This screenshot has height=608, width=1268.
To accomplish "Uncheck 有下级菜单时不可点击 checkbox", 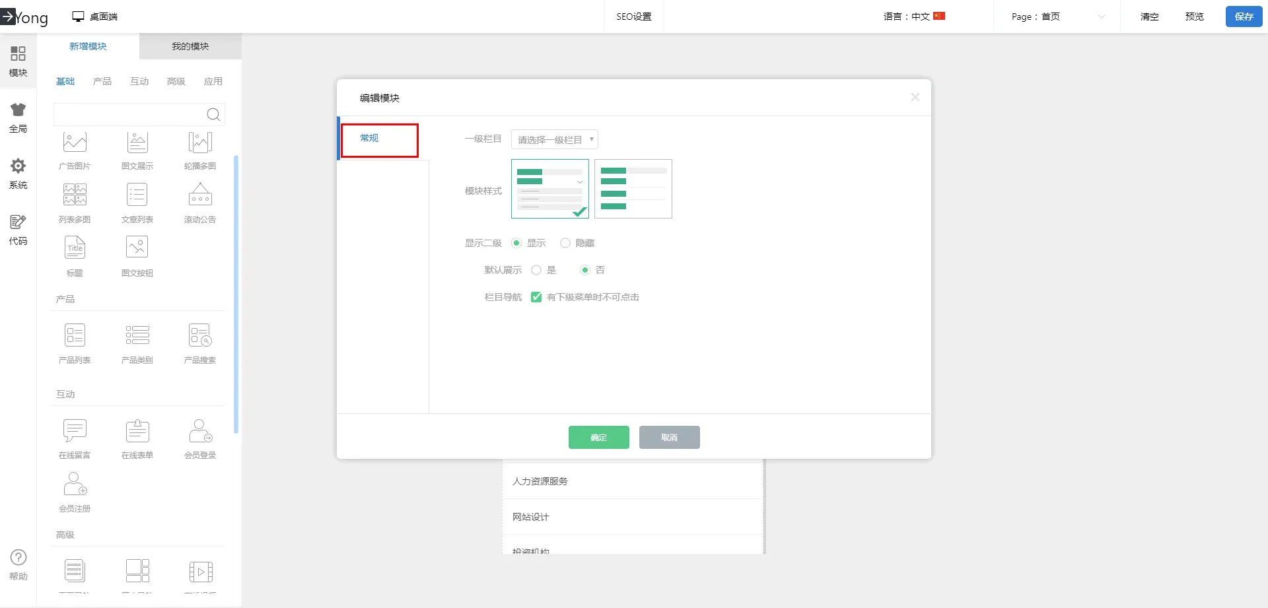I will [x=536, y=298].
